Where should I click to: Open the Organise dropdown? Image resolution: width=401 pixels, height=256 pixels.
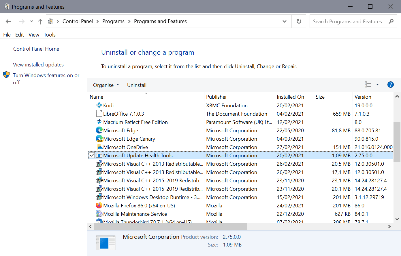106,85
